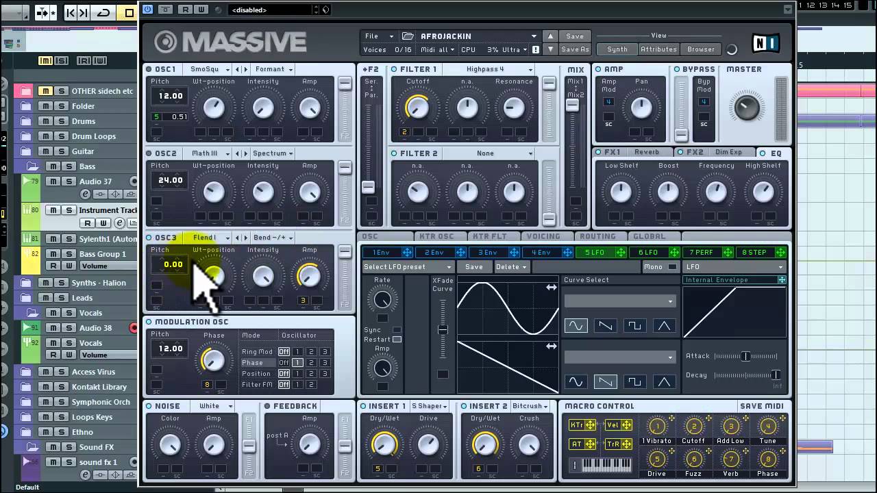Open Filter 1 Highpass 4 type dropdown
Screen dimensions: 877x493
tap(487, 69)
